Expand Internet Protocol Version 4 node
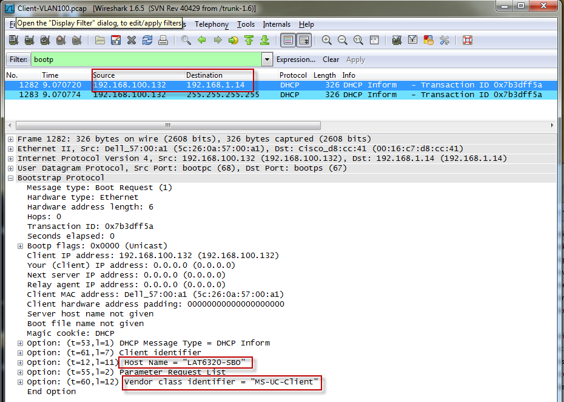564x402 pixels. [11, 158]
